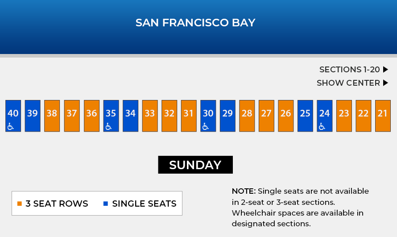Click the wheelchair icon in section 24
Image resolution: width=397 pixels, height=237 pixels.
pos(322,127)
